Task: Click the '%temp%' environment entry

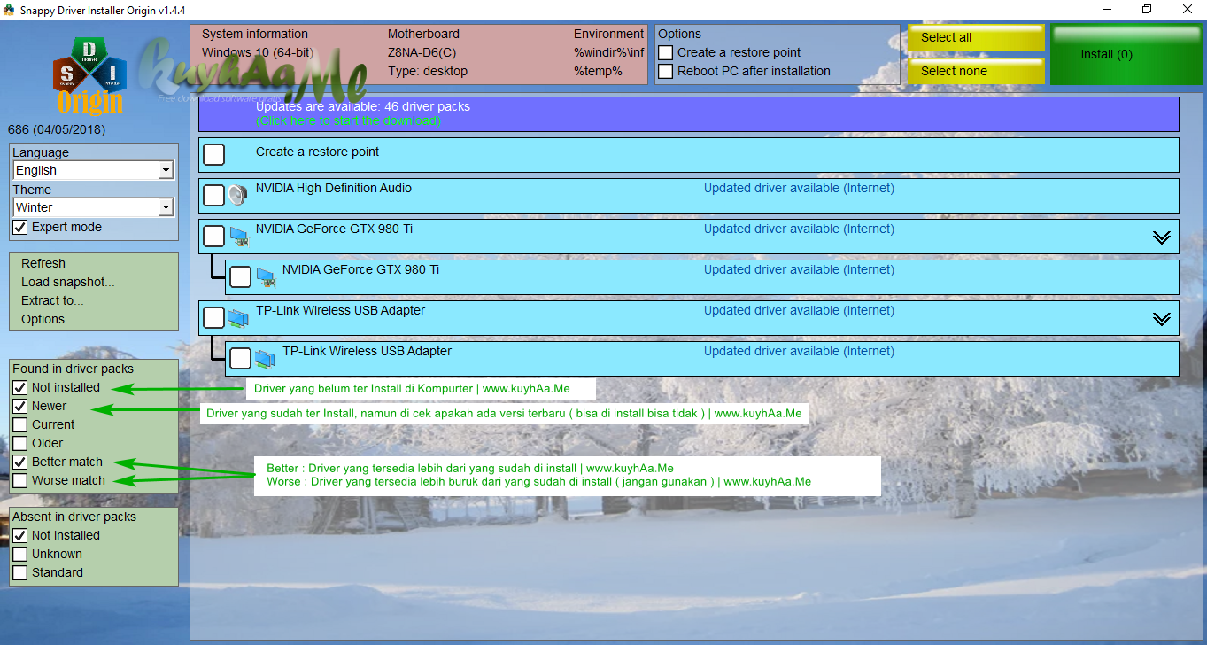Action: (598, 71)
